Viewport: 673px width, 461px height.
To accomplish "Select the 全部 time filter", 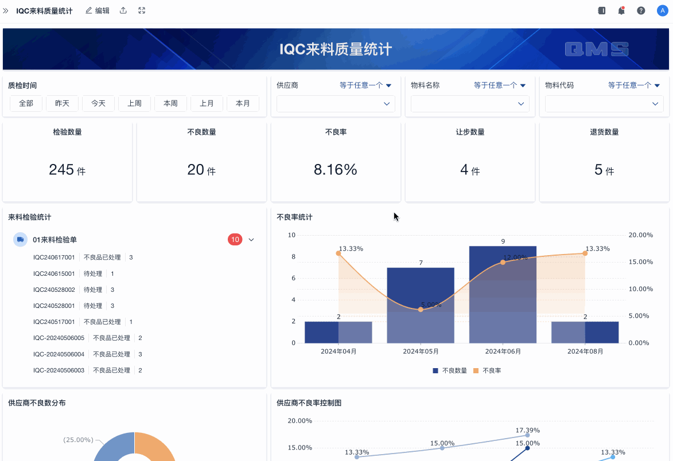I will click(x=26, y=103).
